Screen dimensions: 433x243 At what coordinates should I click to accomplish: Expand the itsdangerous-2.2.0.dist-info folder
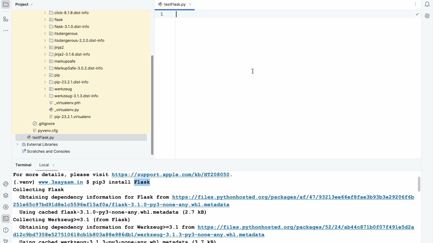pos(45,40)
